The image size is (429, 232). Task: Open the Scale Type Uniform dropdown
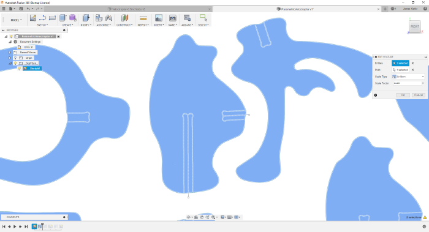pyautogui.click(x=408, y=77)
